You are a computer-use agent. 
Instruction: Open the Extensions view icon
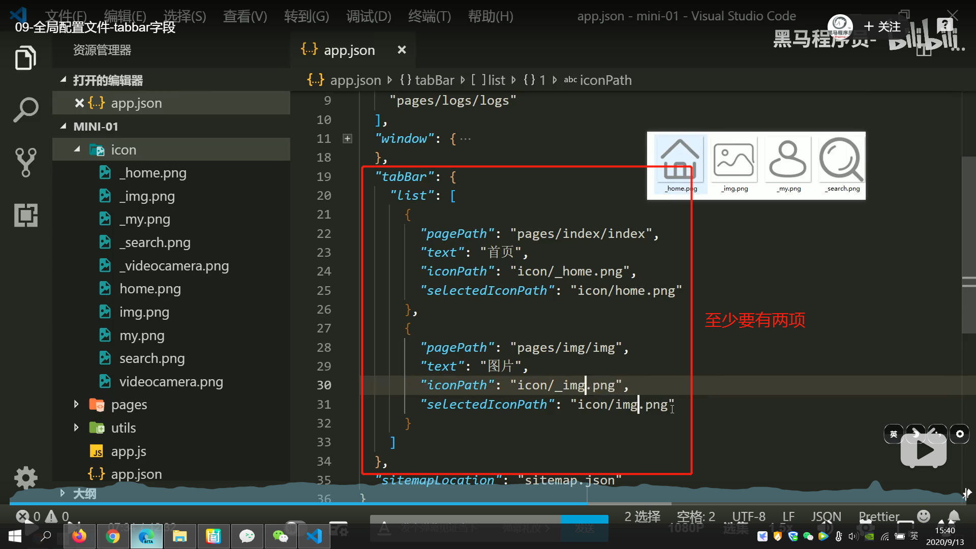point(25,215)
